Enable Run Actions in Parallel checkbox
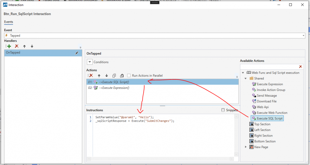Image resolution: width=310 pixels, height=165 pixels. pos(129,76)
